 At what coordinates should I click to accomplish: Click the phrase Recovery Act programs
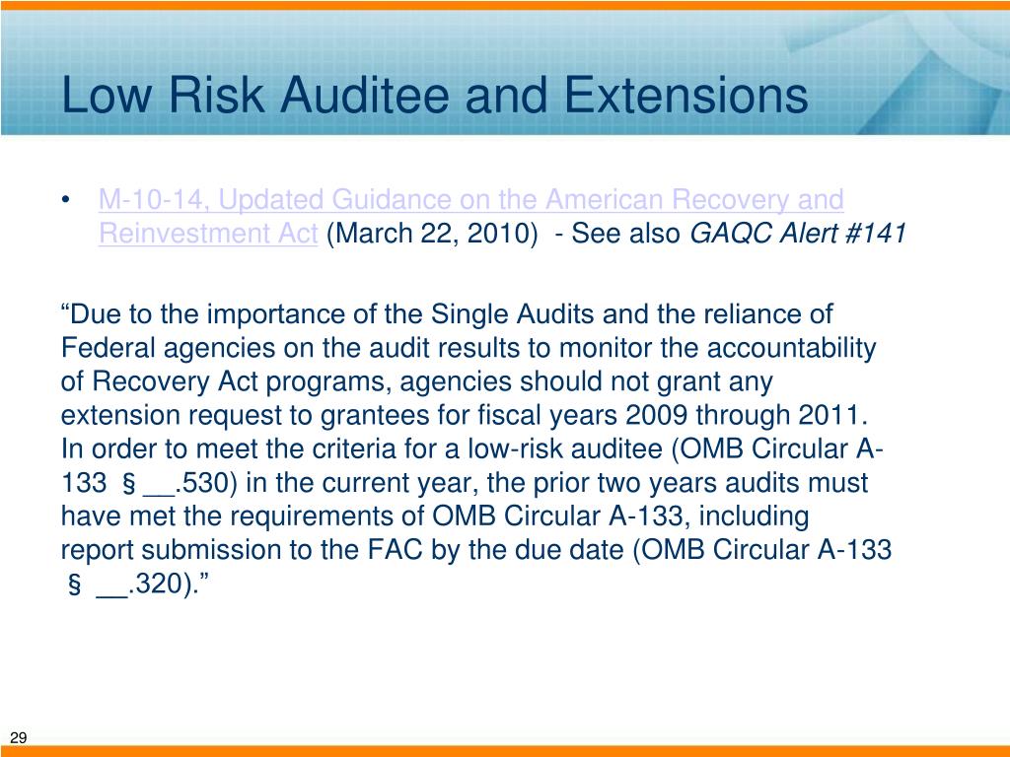(242, 382)
